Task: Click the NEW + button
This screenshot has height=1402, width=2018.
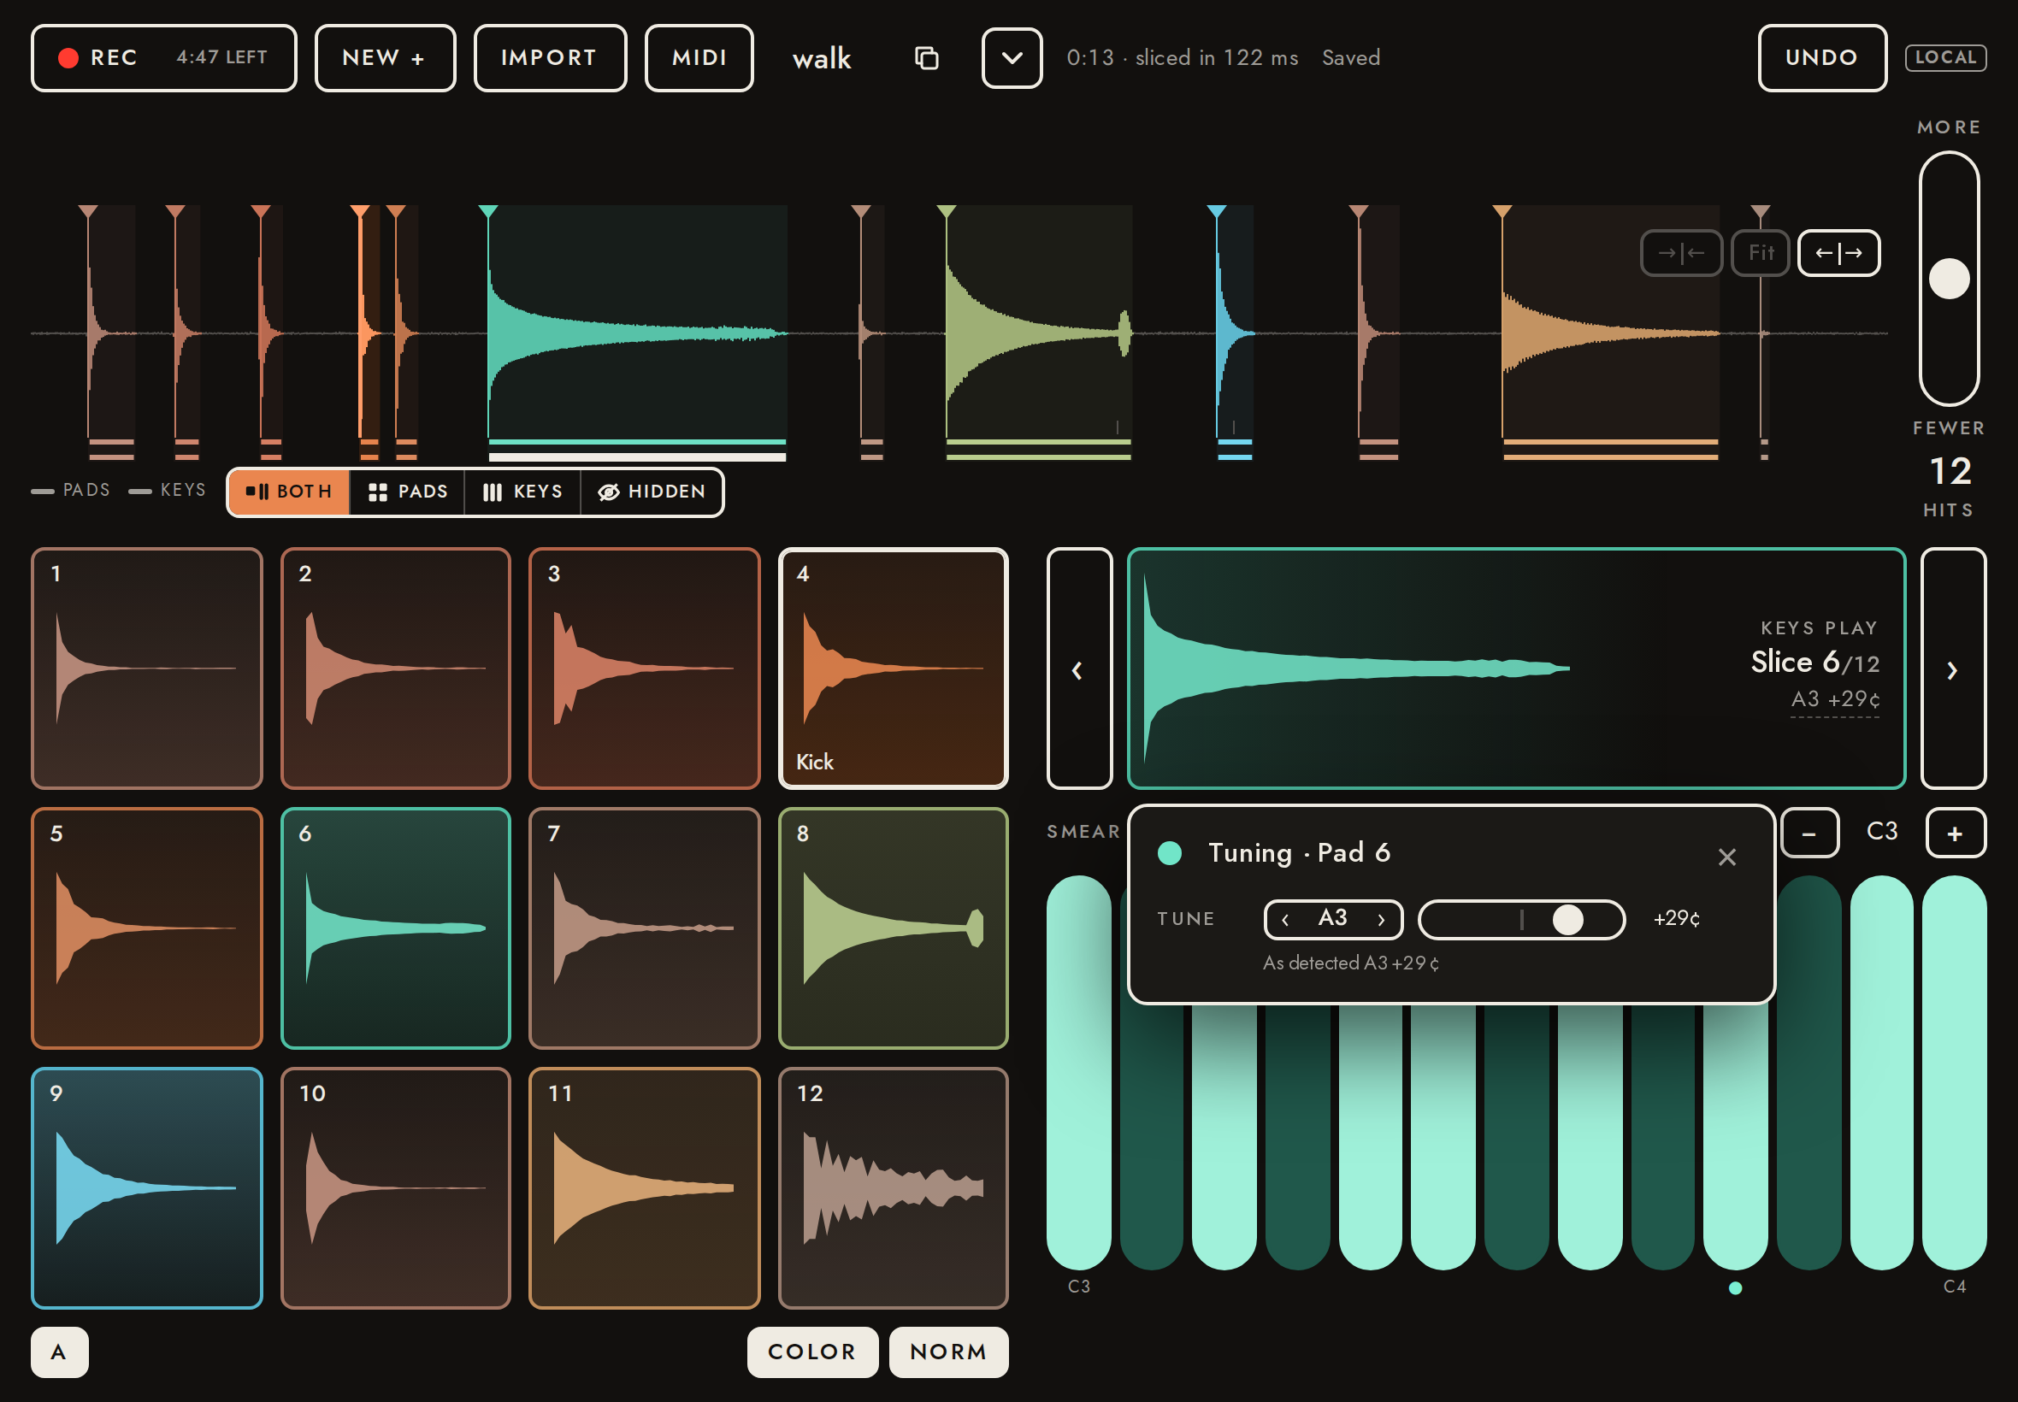Action: (385, 58)
